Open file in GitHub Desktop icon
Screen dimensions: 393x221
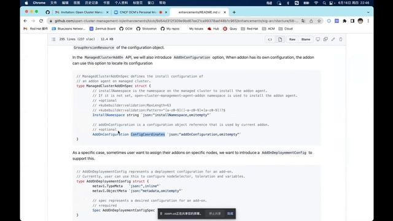pos(318,39)
